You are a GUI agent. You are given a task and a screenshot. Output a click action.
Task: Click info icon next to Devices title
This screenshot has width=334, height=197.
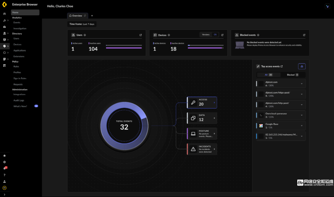coord(169,35)
